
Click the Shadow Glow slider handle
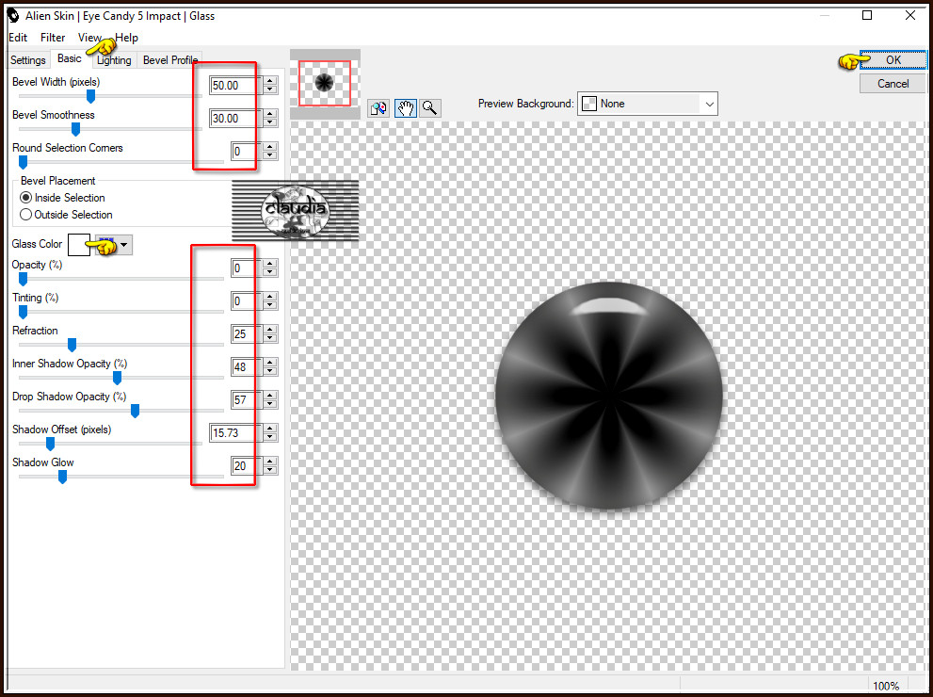(62, 477)
